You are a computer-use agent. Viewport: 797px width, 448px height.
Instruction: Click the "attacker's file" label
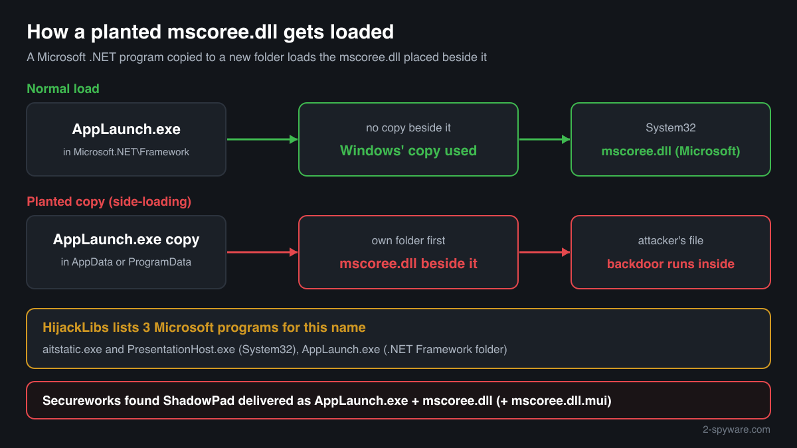pos(671,240)
